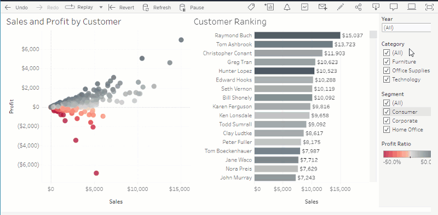438x215 pixels.
Task: Click the share icon
Action: tap(358, 7)
